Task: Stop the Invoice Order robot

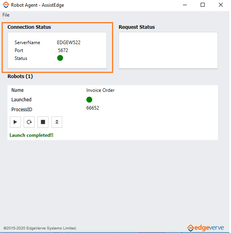Action: pyautogui.click(x=43, y=122)
